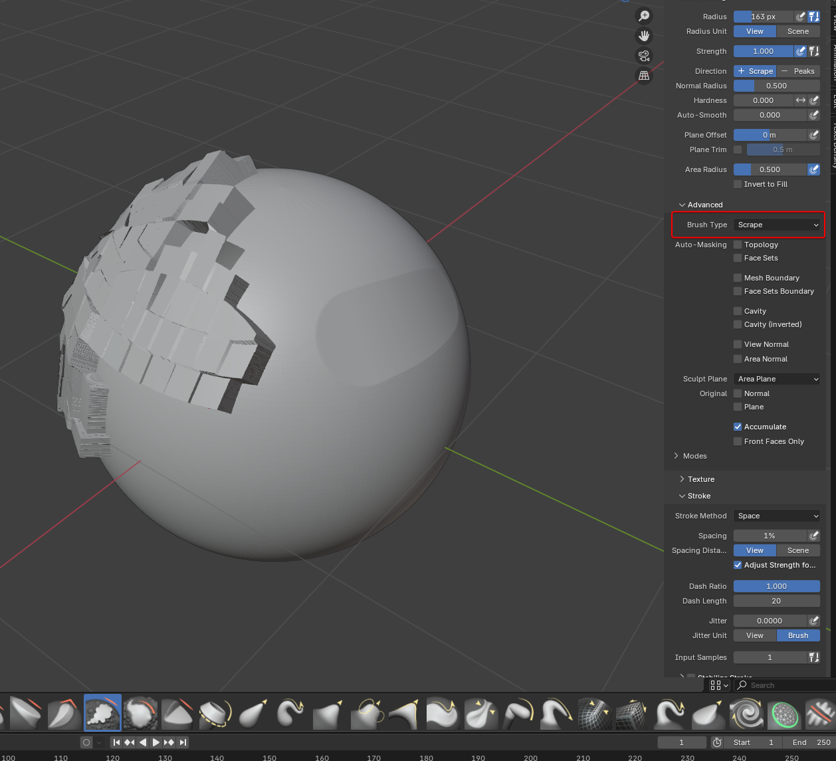Uncheck the Accumulate option

pyautogui.click(x=738, y=427)
